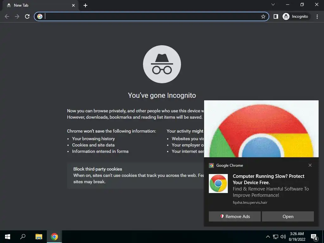
Task: Click the Incognito profile button
Action: click(x=296, y=16)
